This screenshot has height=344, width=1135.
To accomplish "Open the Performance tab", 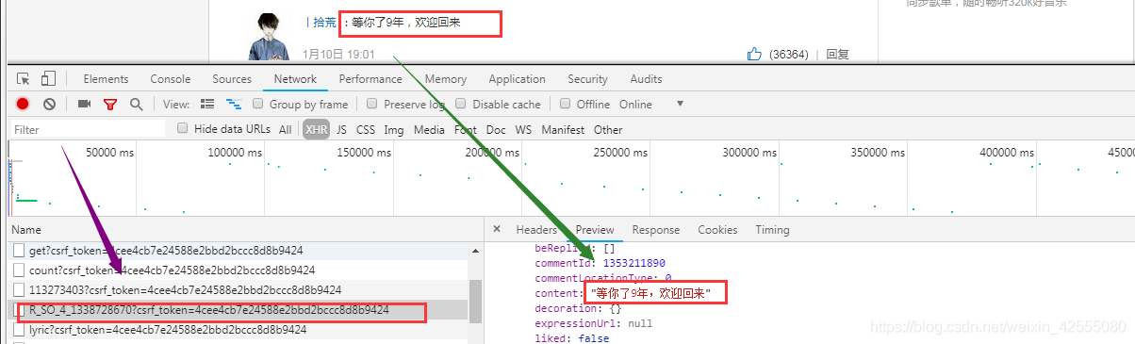I will [x=370, y=79].
